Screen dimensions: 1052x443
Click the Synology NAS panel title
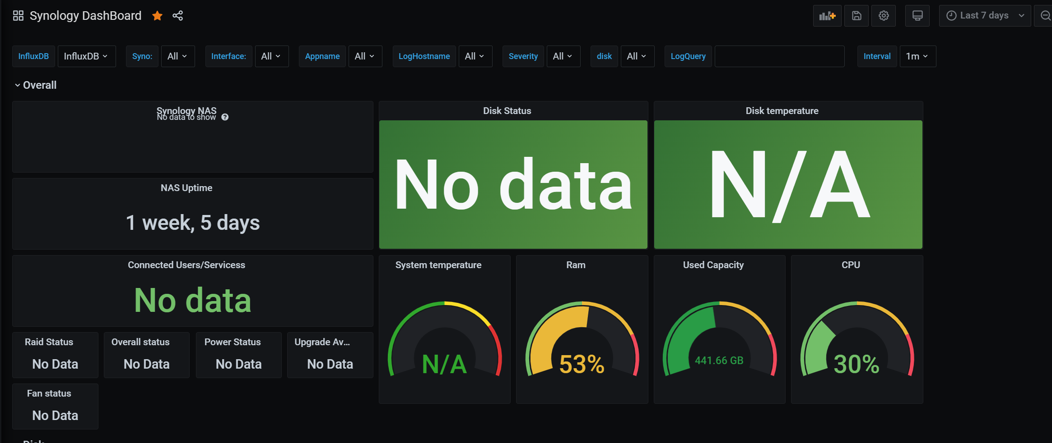186,110
